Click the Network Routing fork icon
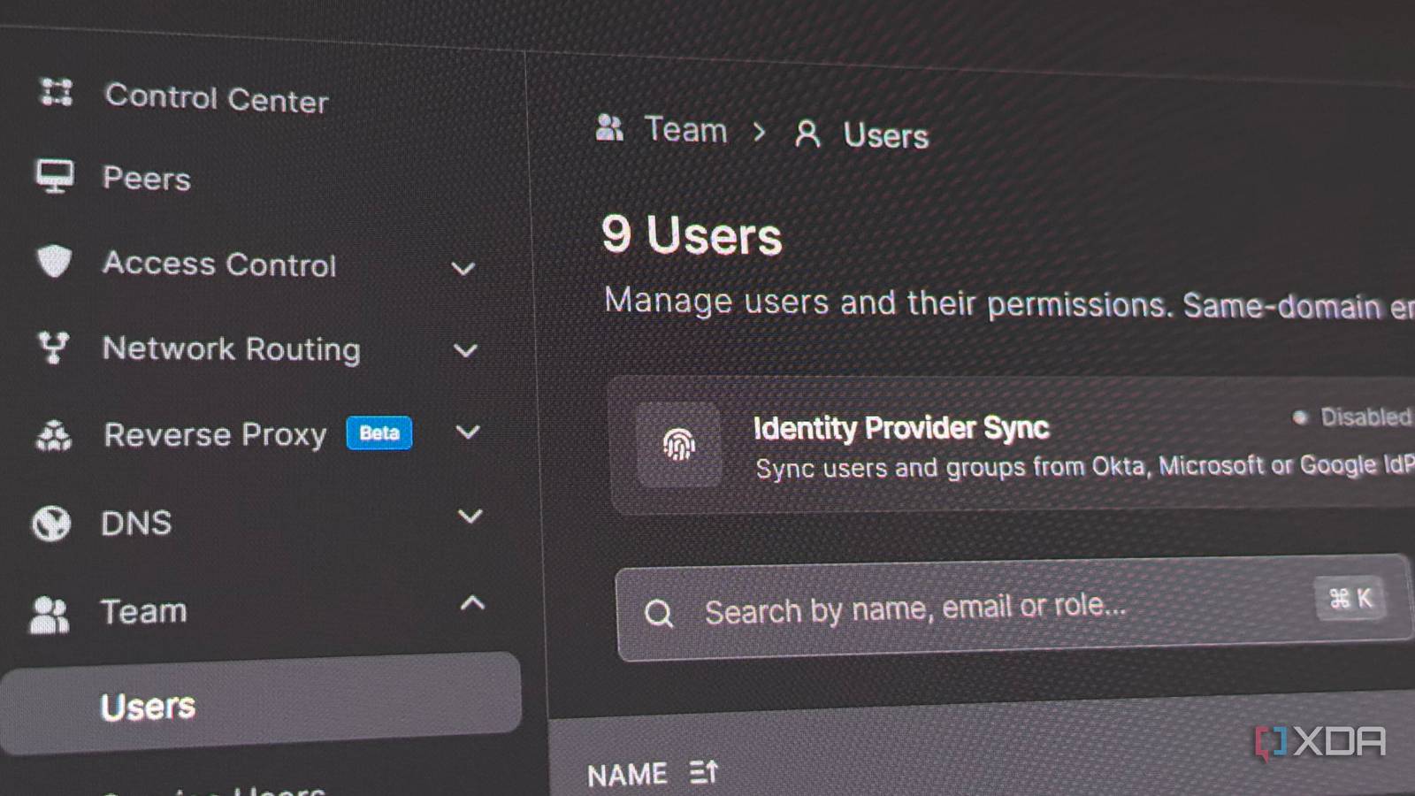The height and width of the screenshot is (796, 1415). 53,347
